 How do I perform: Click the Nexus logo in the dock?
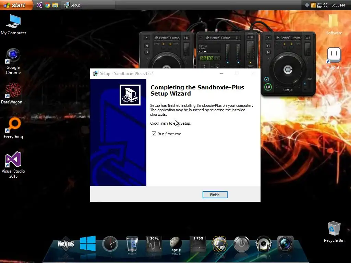tap(66, 243)
